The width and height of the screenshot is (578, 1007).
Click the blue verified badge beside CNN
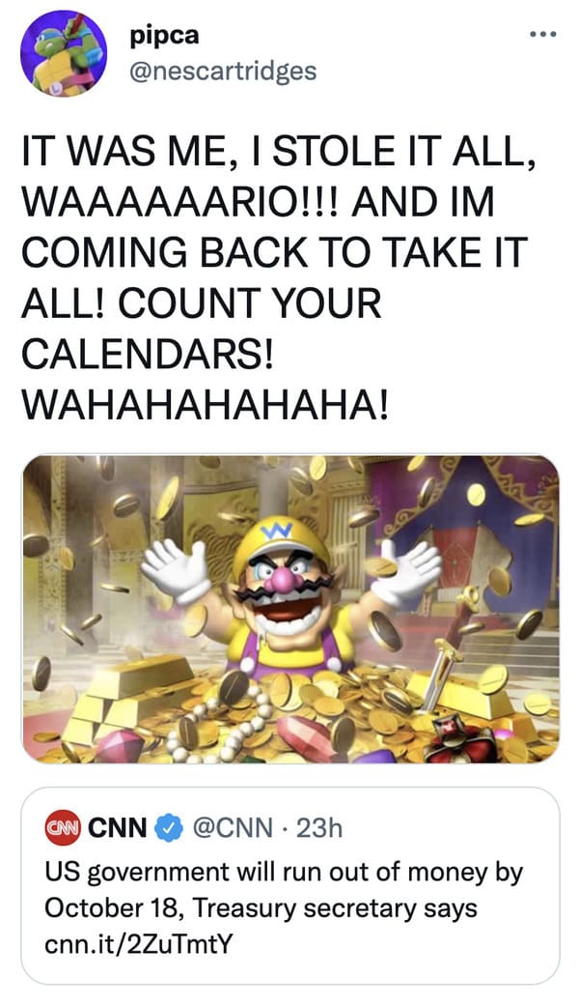tap(168, 827)
